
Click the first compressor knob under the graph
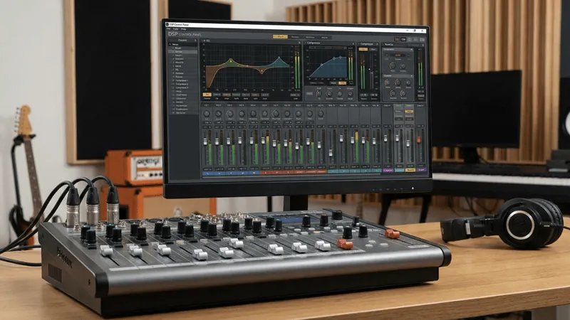click(318, 93)
